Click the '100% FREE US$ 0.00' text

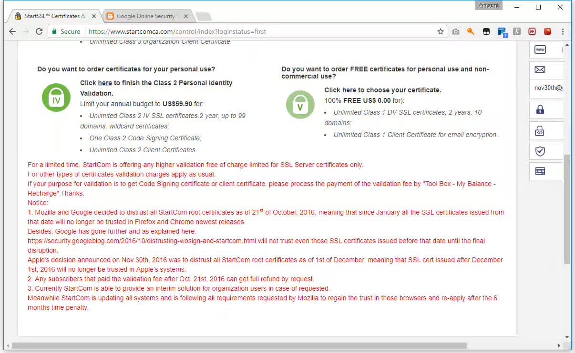[x=358, y=100]
